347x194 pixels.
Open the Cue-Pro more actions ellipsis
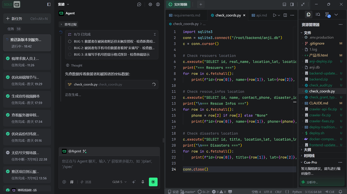(340, 163)
